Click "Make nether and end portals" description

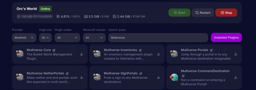click(x=52, y=80)
